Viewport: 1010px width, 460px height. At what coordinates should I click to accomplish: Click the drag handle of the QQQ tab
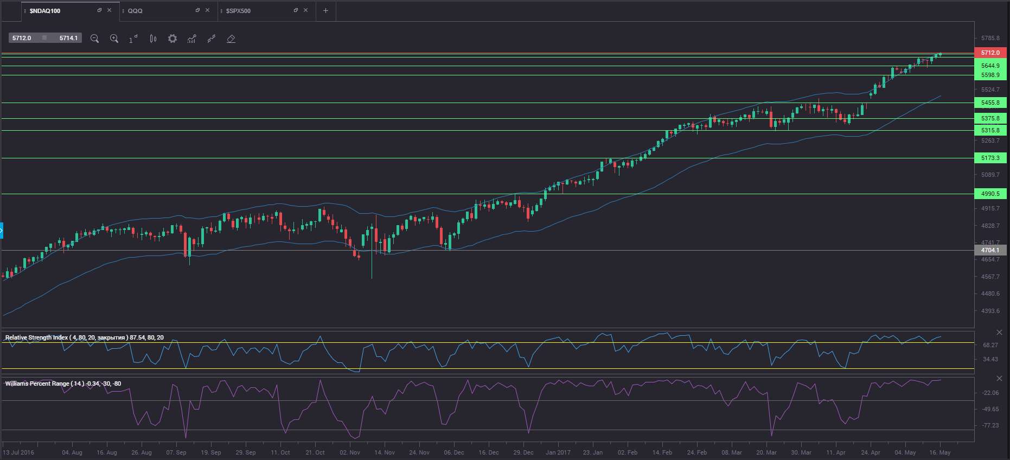pos(123,11)
